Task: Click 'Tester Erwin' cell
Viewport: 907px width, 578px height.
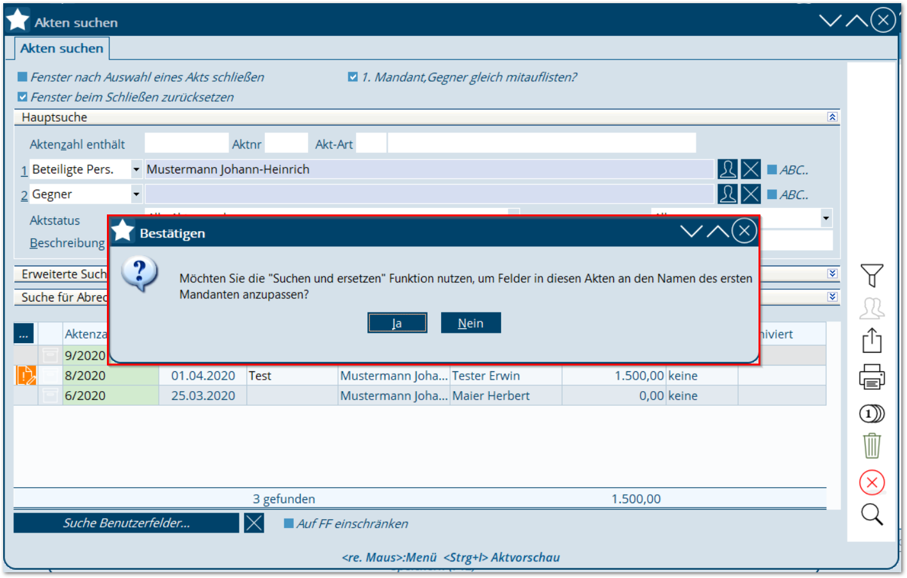Action: tap(506, 376)
